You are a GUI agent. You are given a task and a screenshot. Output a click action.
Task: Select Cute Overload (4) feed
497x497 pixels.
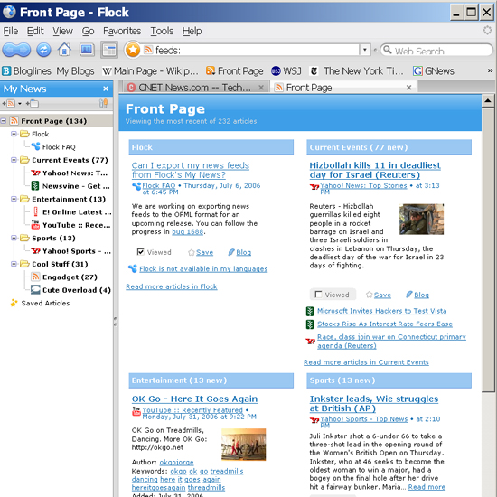click(x=70, y=290)
